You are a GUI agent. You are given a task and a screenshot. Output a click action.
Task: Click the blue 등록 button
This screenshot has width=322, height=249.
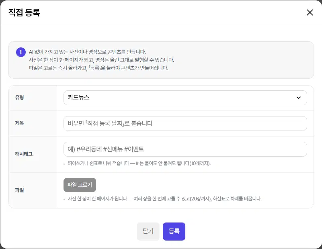pos(174,231)
